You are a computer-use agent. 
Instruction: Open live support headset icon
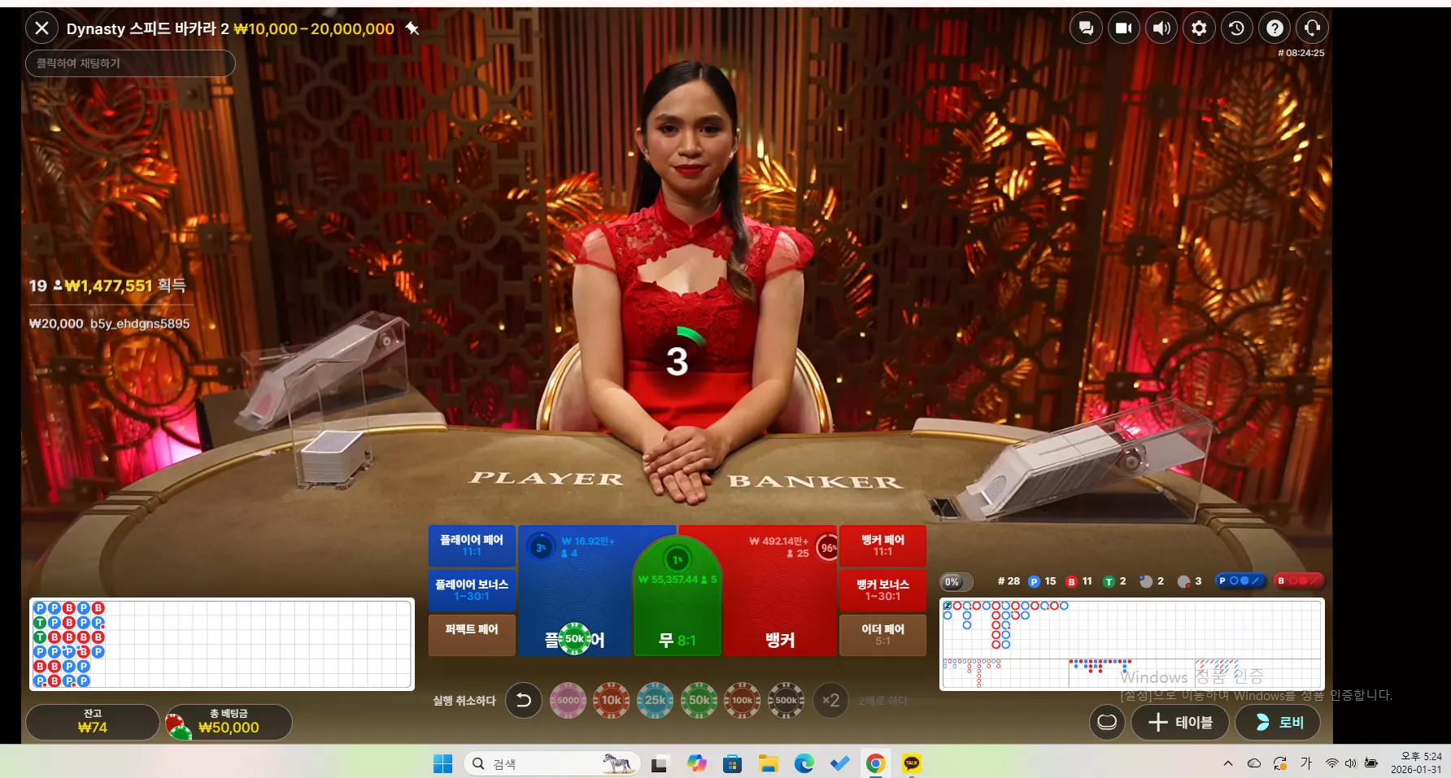(1313, 28)
